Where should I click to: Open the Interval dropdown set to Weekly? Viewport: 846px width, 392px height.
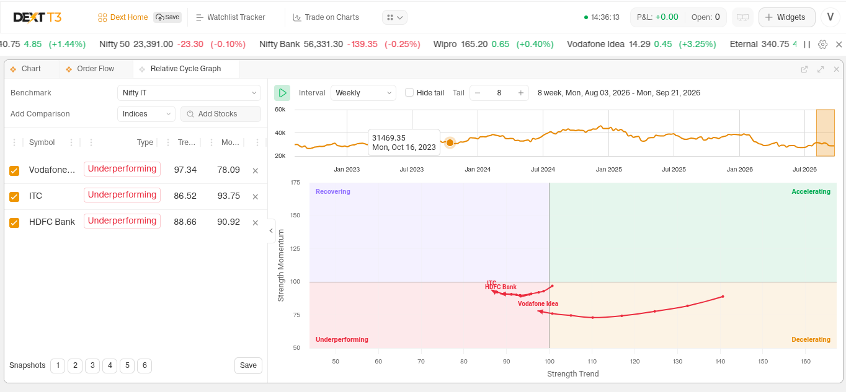(x=363, y=93)
